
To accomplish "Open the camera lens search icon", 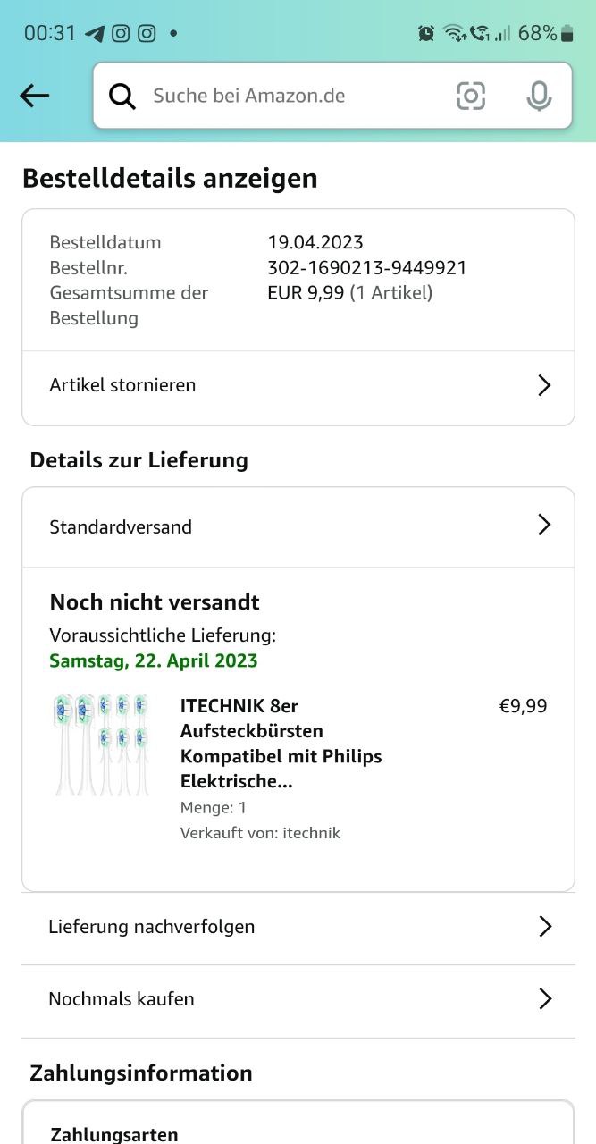I will (x=471, y=96).
